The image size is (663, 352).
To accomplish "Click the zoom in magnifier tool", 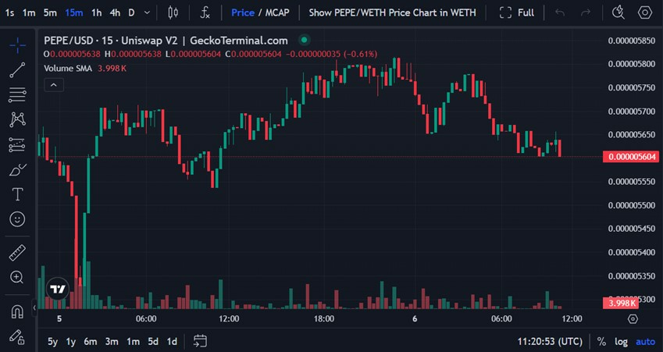I will 16,277.
